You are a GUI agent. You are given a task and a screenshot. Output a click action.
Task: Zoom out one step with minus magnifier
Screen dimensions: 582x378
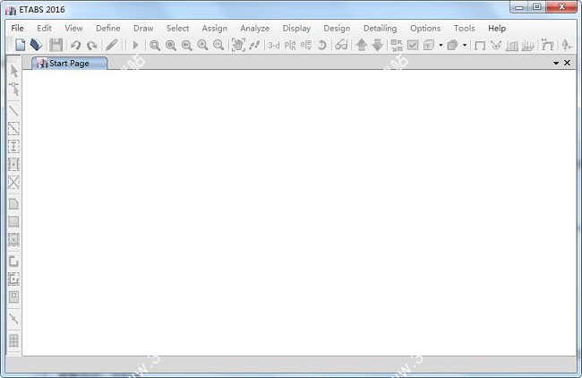point(218,45)
